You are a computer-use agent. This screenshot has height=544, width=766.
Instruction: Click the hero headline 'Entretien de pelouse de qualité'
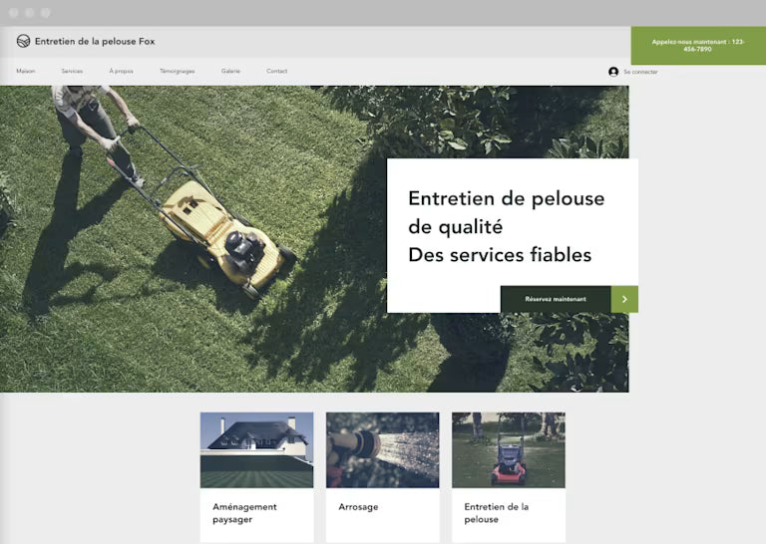click(506, 212)
